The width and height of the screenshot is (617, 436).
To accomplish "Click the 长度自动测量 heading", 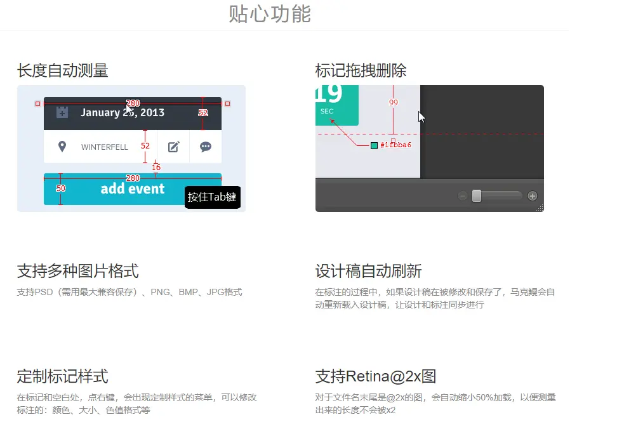I will 63,70.
